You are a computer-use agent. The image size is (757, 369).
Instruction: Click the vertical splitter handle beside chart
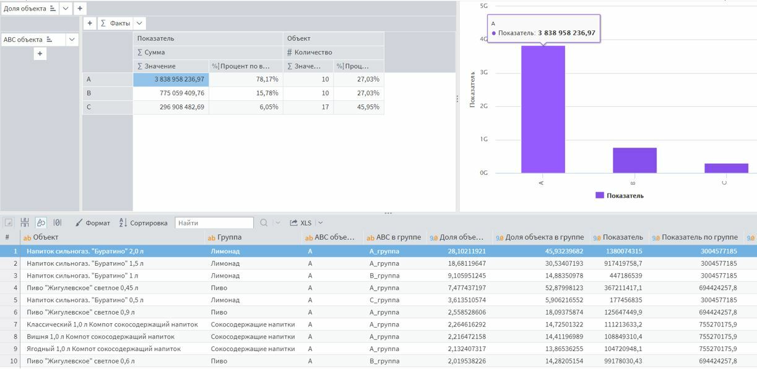pos(457,99)
